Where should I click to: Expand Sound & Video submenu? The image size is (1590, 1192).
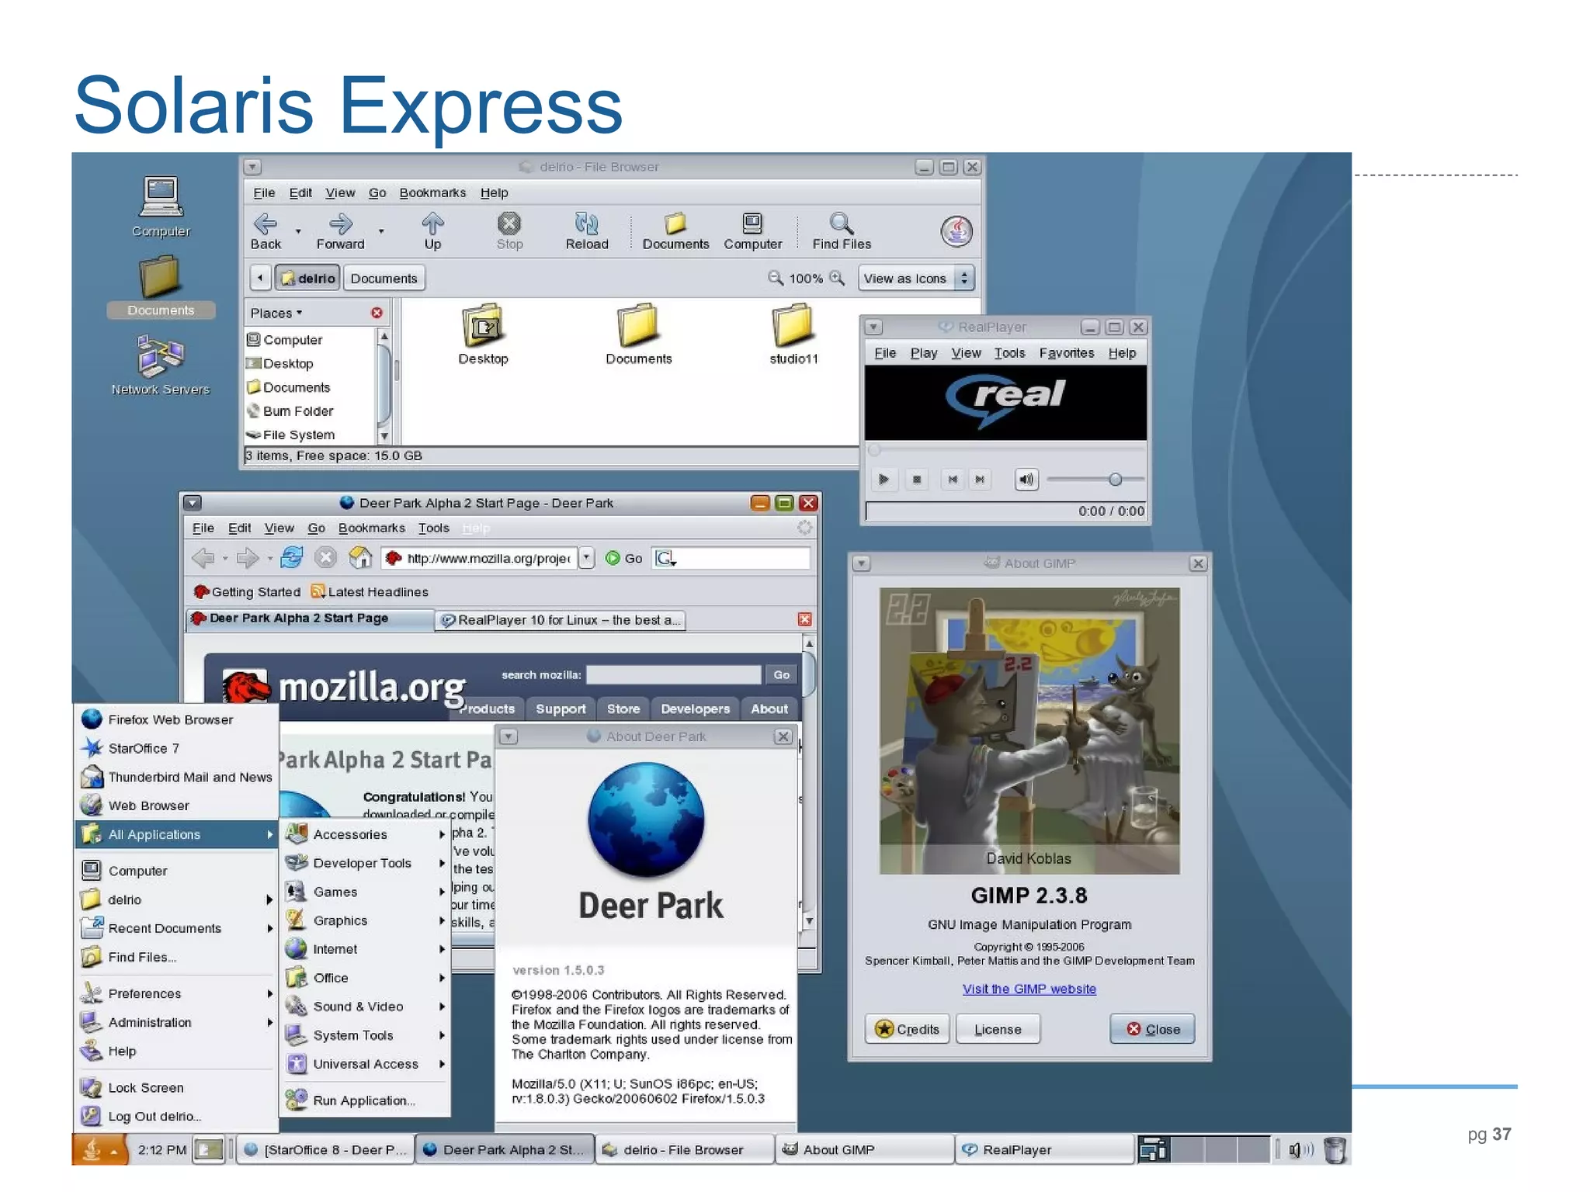[365, 1007]
